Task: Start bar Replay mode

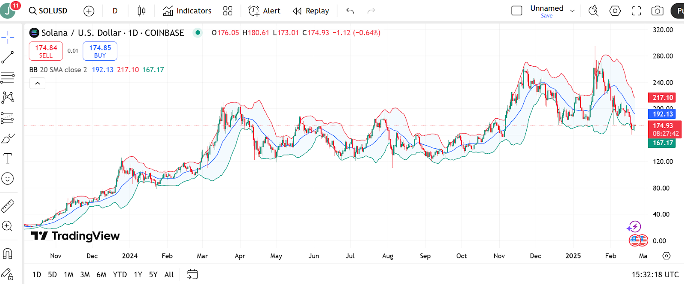Action: point(311,11)
